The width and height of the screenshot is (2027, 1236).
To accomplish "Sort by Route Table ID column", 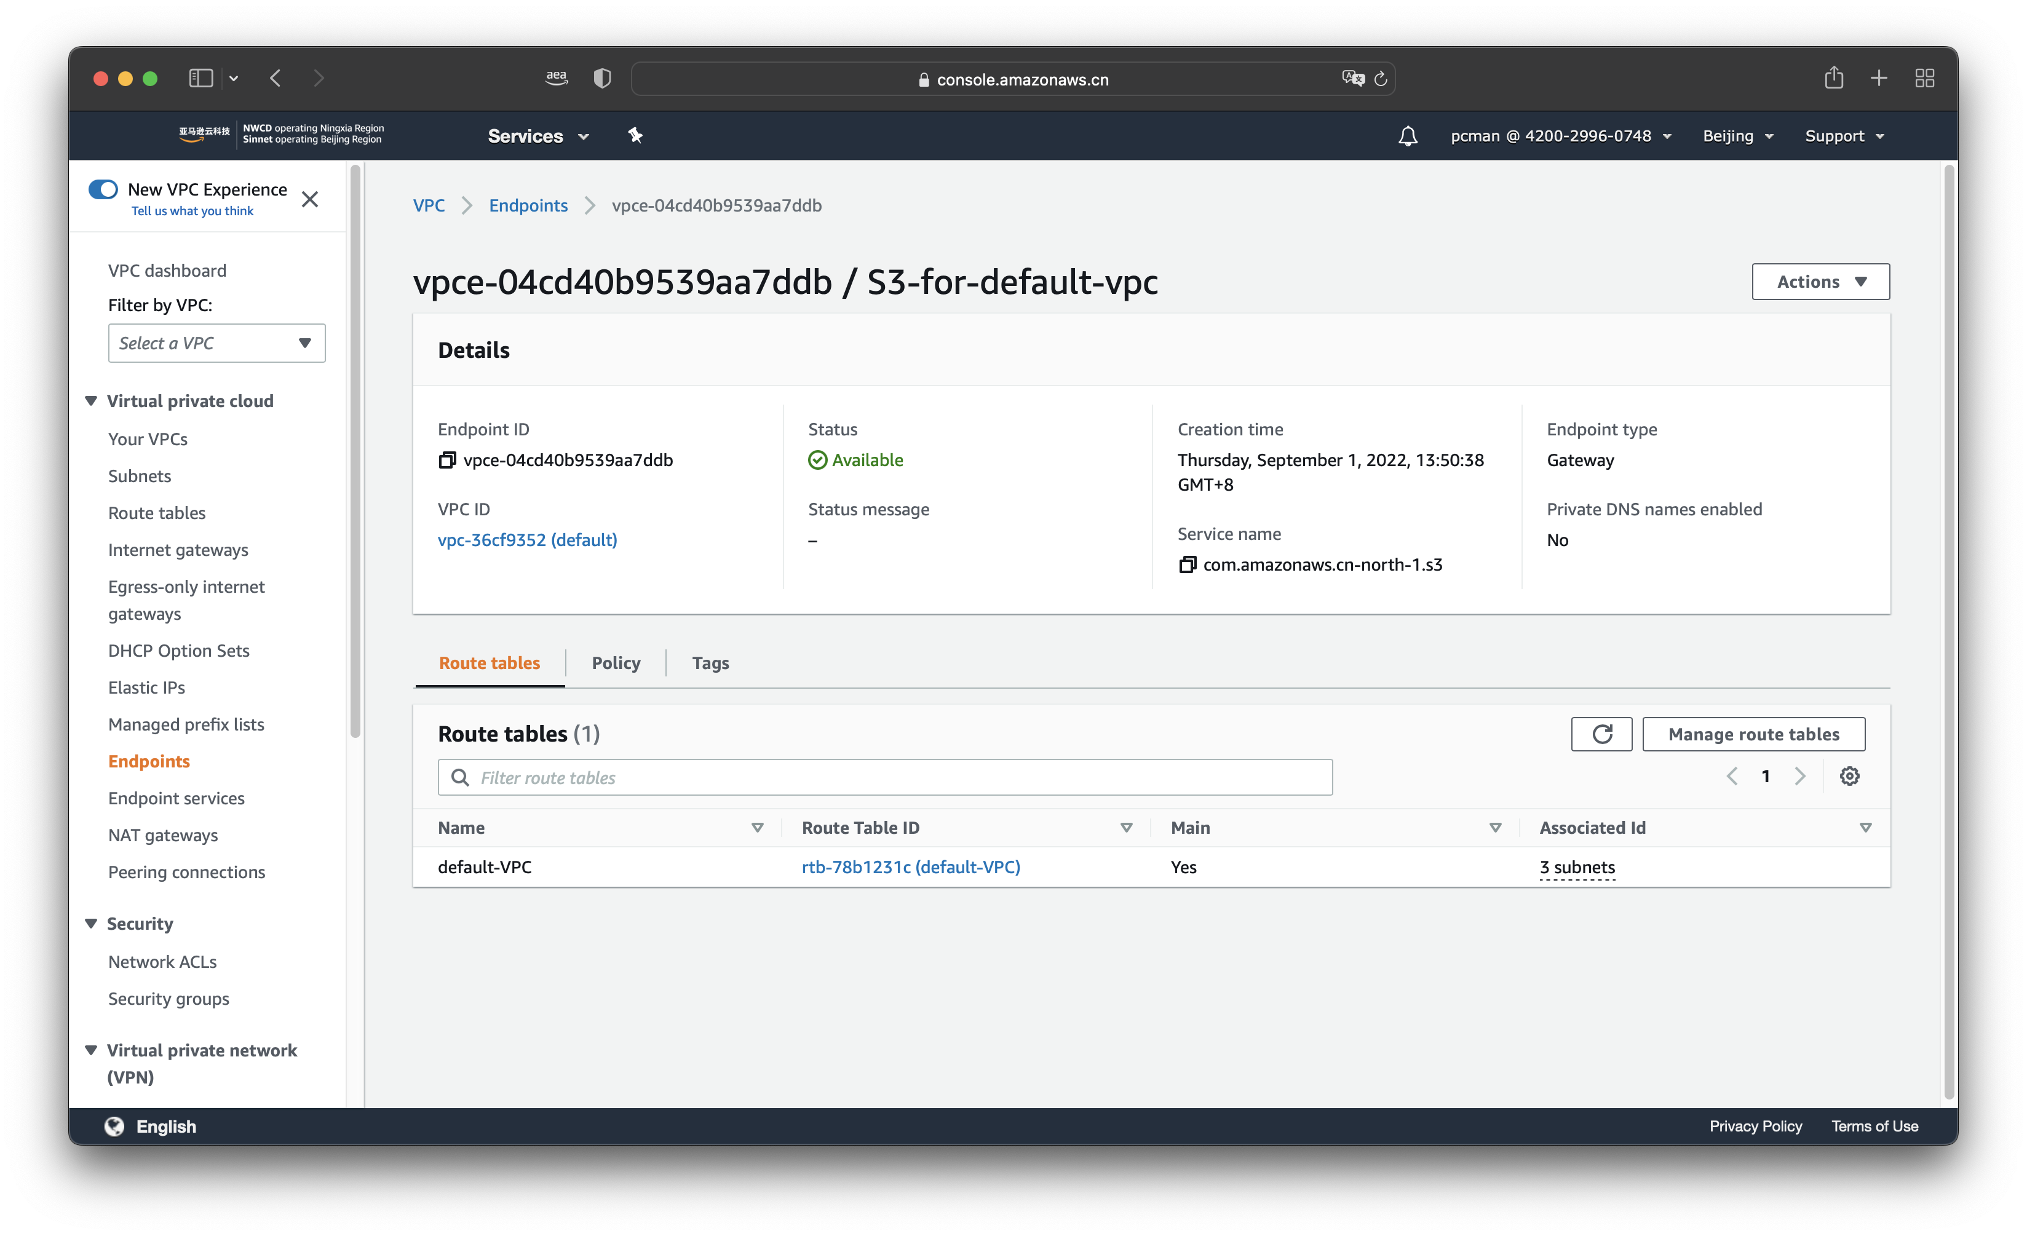I will coord(1126,828).
